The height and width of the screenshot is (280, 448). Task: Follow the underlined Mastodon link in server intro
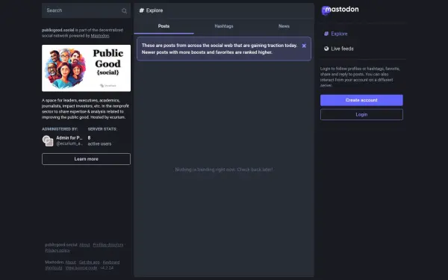pyautogui.click(x=100, y=36)
